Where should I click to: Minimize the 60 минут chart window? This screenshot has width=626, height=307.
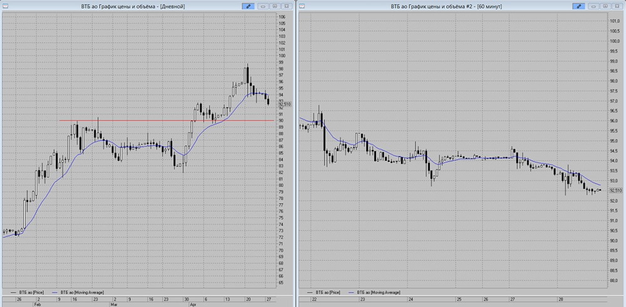[x=593, y=6]
